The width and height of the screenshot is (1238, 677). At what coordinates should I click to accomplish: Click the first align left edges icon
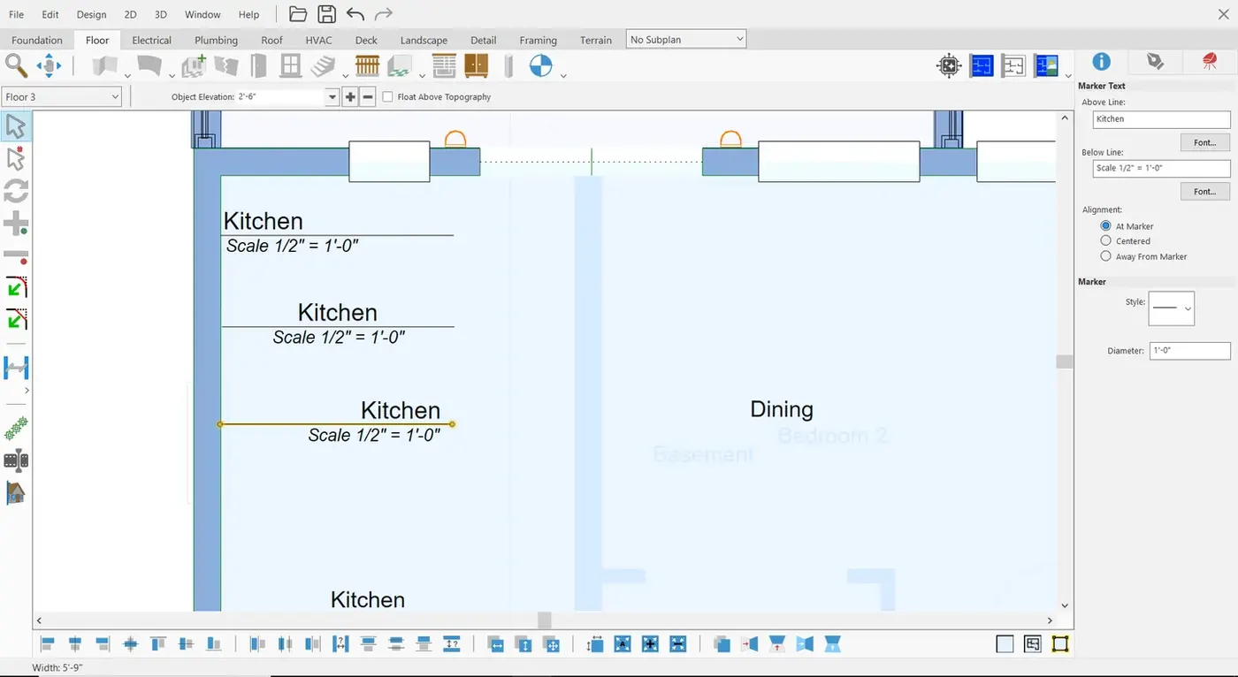pyautogui.click(x=48, y=643)
